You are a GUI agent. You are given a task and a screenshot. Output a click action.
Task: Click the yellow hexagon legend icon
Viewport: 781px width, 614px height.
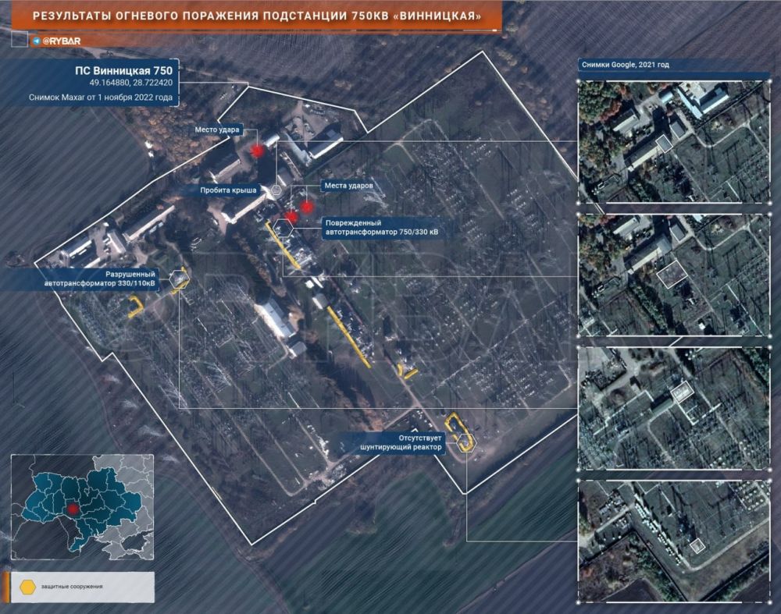pyautogui.click(x=29, y=585)
